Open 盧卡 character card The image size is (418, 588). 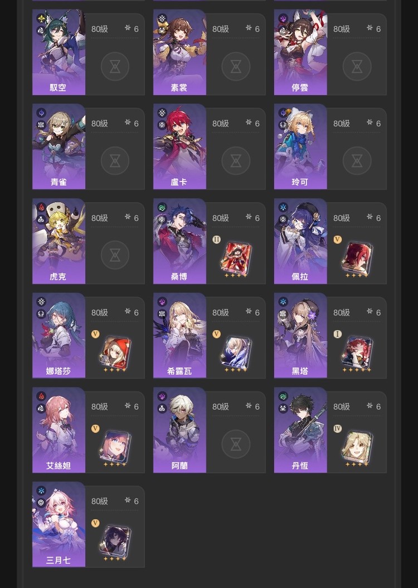pos(179,147)
